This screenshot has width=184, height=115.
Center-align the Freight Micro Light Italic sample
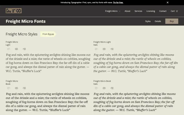click(x=104, y=49)
